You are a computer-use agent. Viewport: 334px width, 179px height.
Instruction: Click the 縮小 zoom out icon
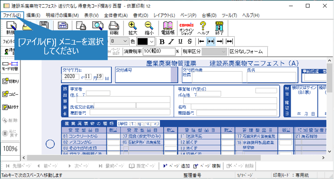pyautogui.click(x=149, y=28)
